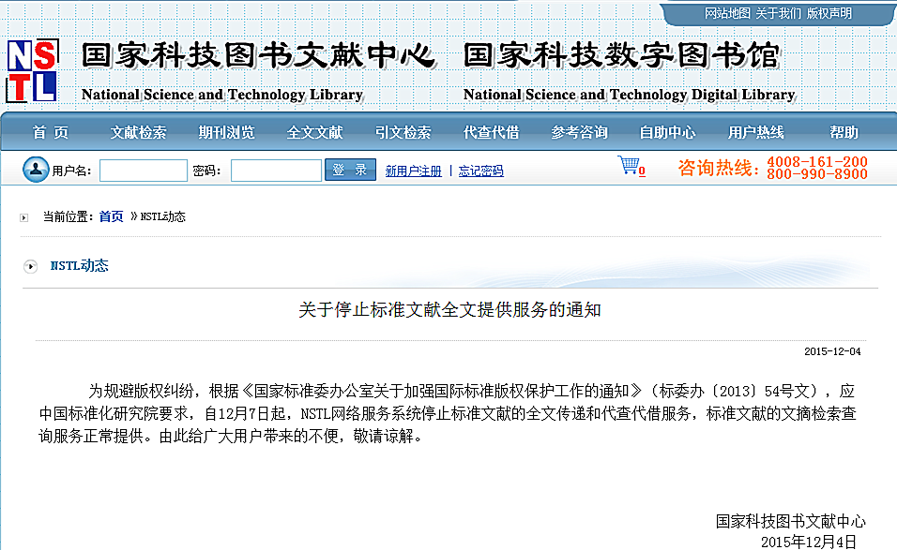
Task: Click the signature date 2015年12月4日
Action: coord(808,542)
